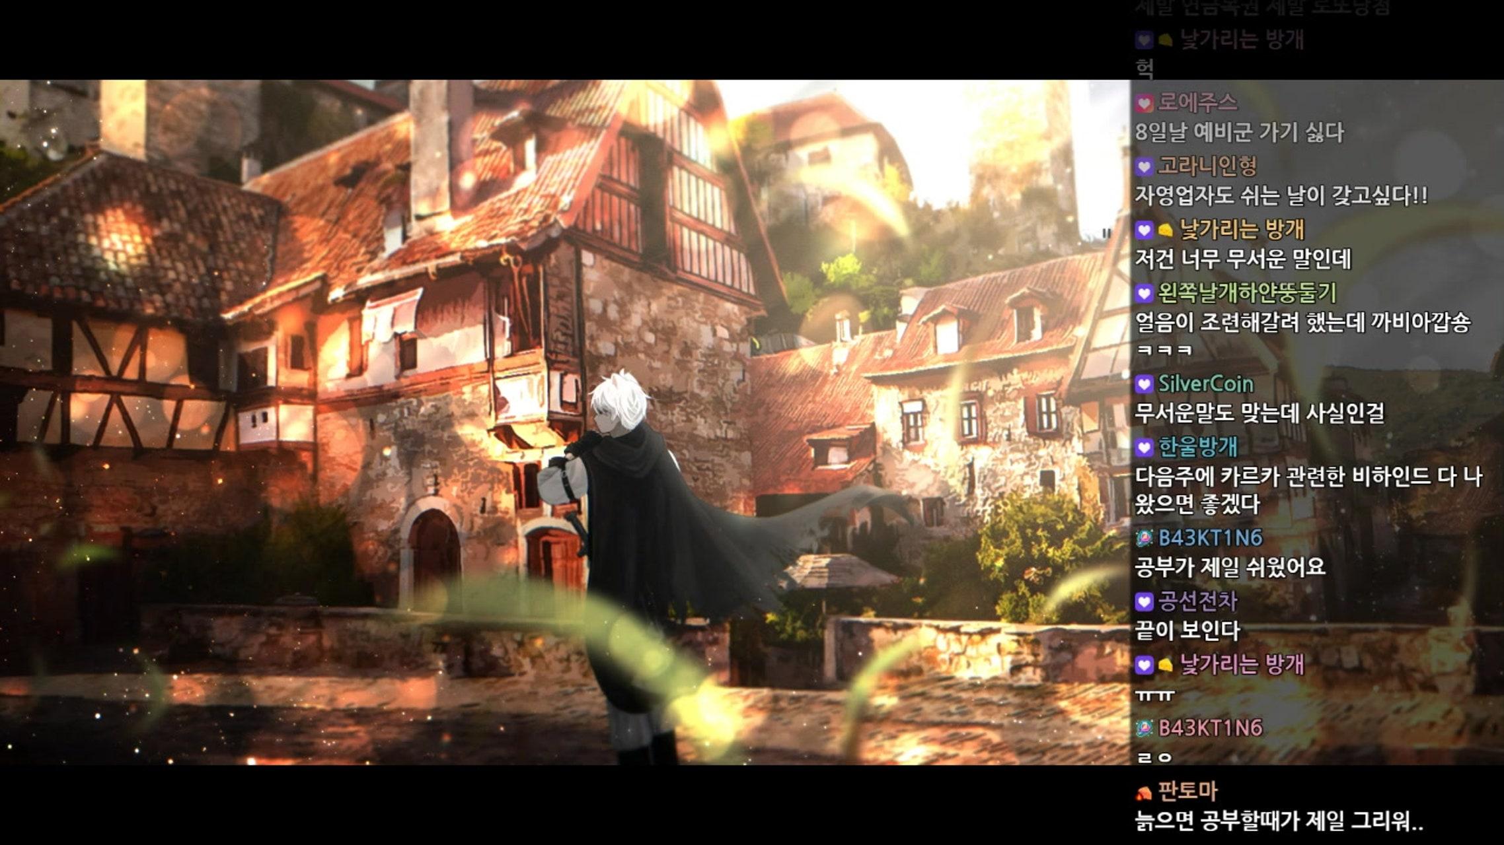Click the planet badge above '공부가 제일 쉬웠어요'

[1145, 539]
